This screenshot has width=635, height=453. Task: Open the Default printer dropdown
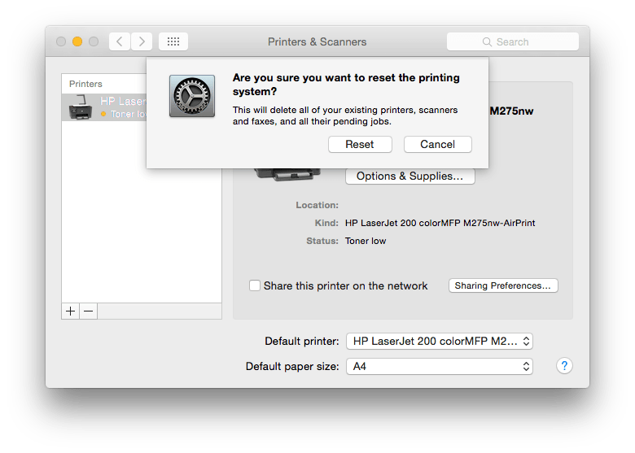tap(440, 342)
